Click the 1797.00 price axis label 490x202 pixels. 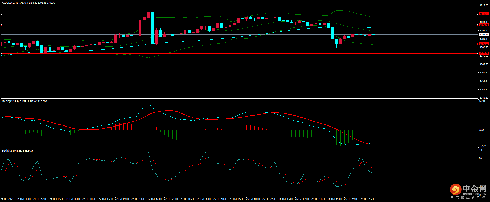(x=484, y=31)
